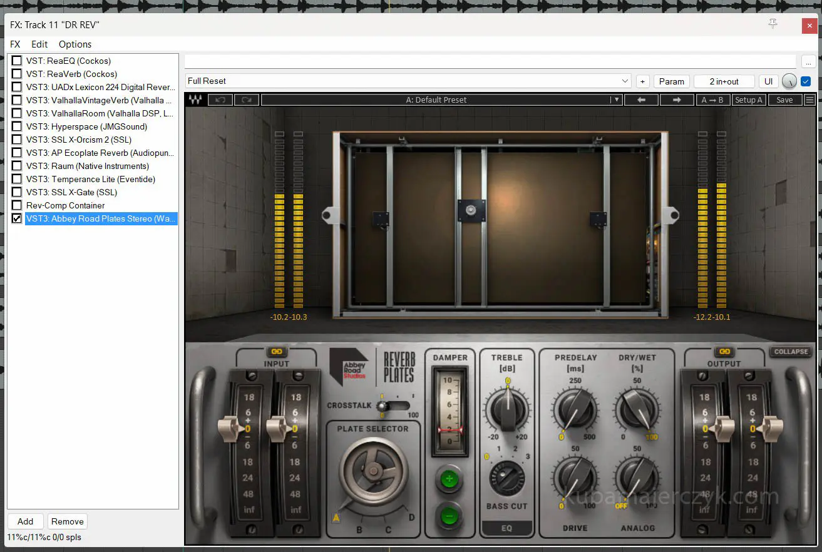Open the Options menu
822x552 pixels.
pos(75,44)
